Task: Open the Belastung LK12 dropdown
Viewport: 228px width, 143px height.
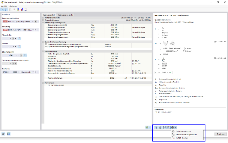Action: pyautogui.click(x=33, y=30)
